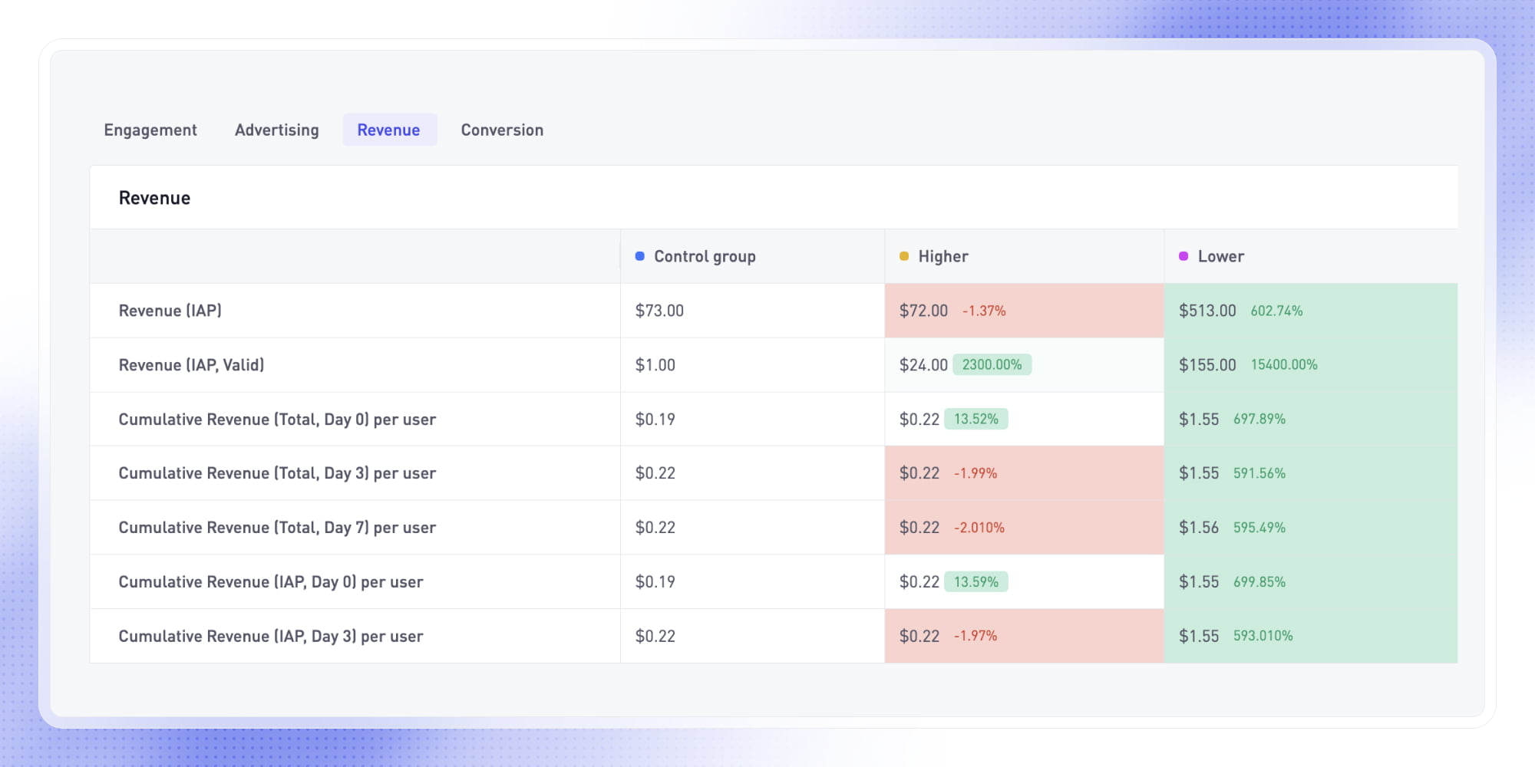Select the Control group column header

[704, 255]
